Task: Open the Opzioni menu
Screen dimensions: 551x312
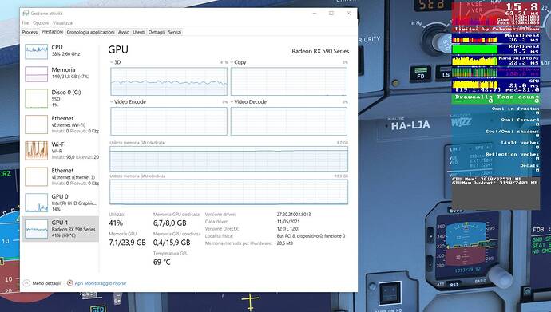Action: [41, 23]
